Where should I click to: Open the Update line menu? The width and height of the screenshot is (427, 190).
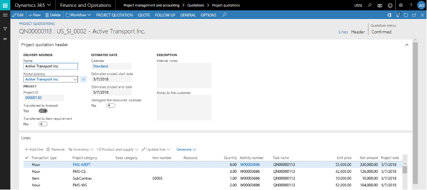click(x=156, y=149)
